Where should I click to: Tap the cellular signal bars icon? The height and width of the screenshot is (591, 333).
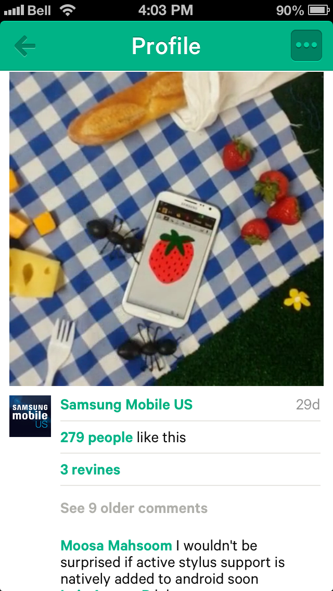(14, 10)
